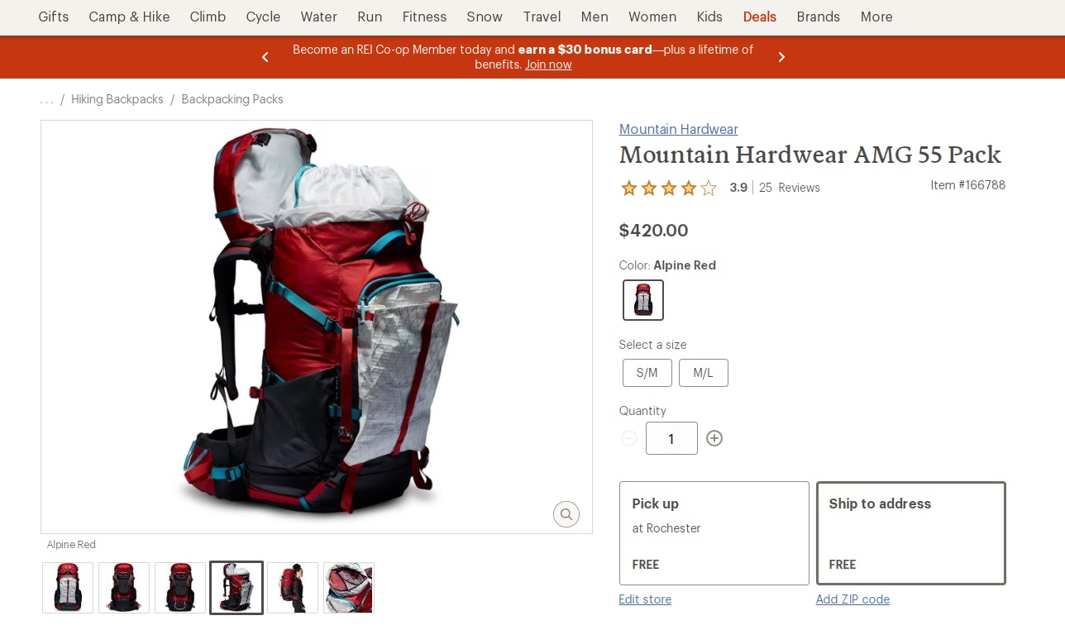
Task: Click the quantity input field
Action: point(671,438)
